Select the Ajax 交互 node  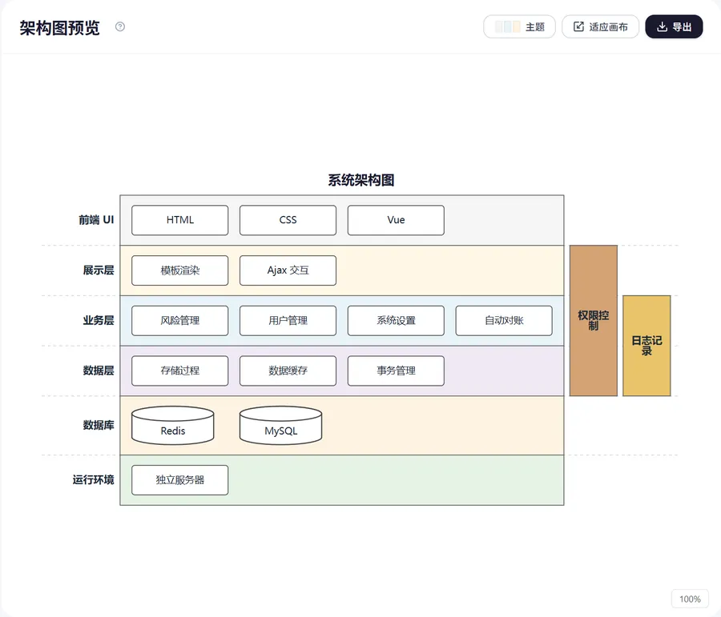[x=288, y=270]
